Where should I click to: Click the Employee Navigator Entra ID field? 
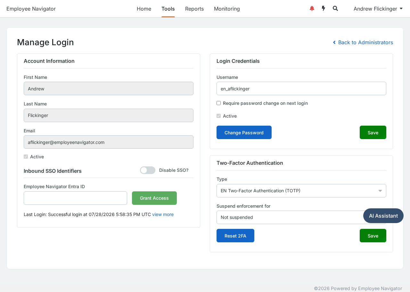[x=75, y=198]
